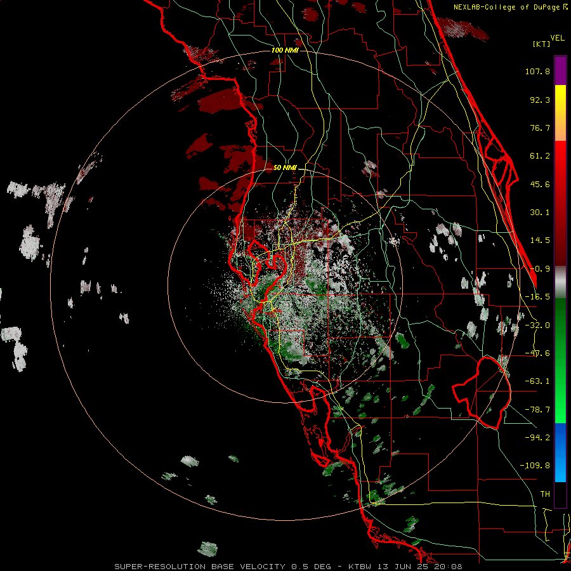
Task: Click the 14.5 scale value
Action: point(540,240)
